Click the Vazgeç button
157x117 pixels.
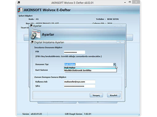point(96,95)
